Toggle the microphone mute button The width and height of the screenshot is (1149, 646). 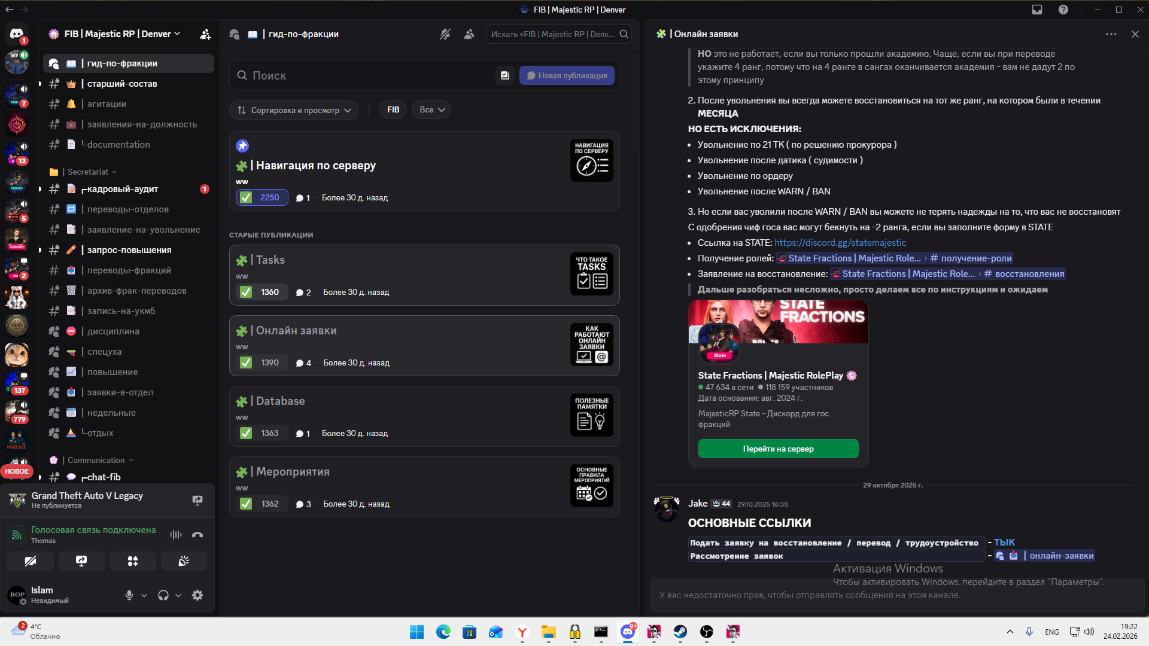[x=129, y=595]
